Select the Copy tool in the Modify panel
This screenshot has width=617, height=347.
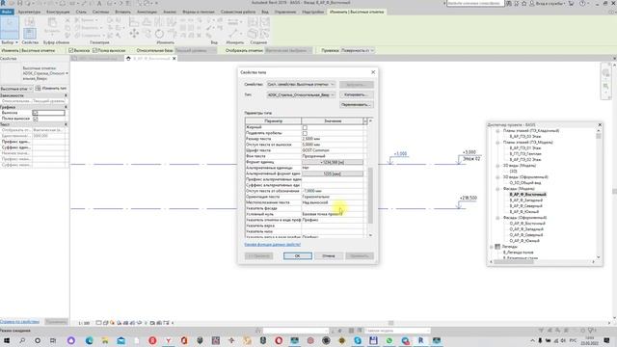[x=147, y=35]
